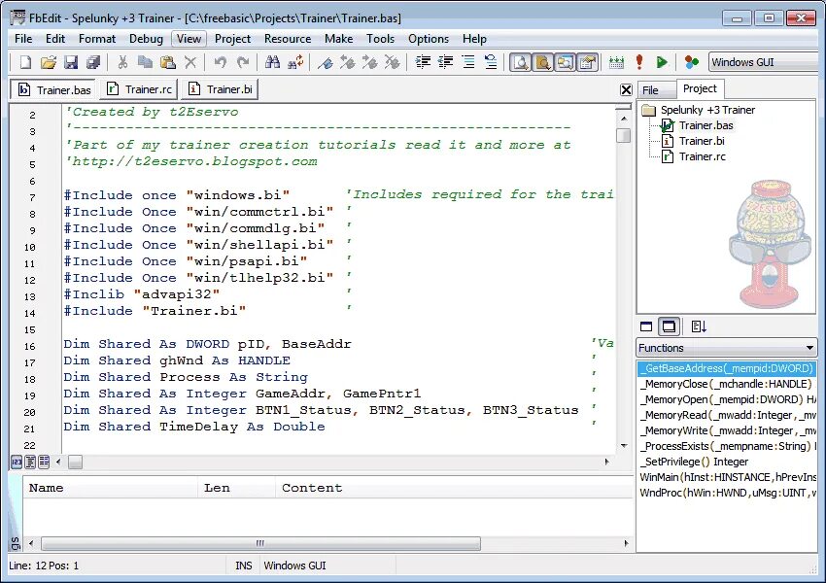Click the Open file folder icon
The image size is (826, 583).
pos(48,62)
